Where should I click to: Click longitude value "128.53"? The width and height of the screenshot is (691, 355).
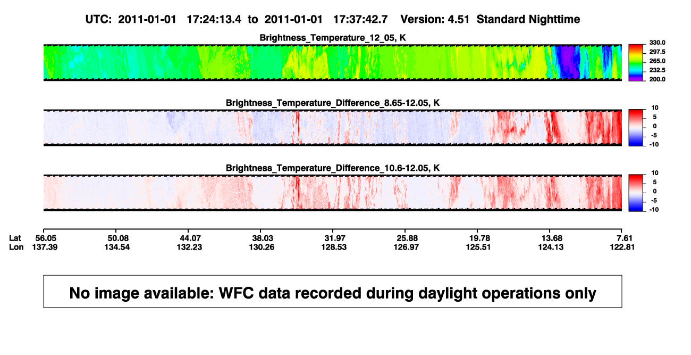tap(335, 247)
